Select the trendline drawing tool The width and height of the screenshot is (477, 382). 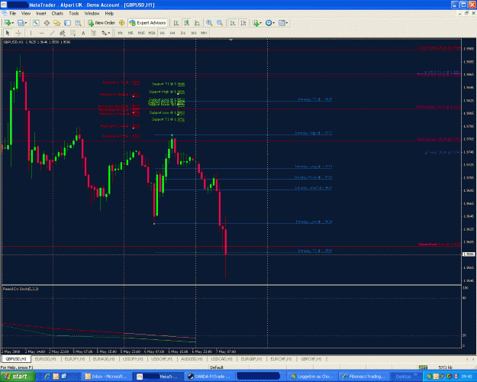pyautogui.click(x=53, y=33)
